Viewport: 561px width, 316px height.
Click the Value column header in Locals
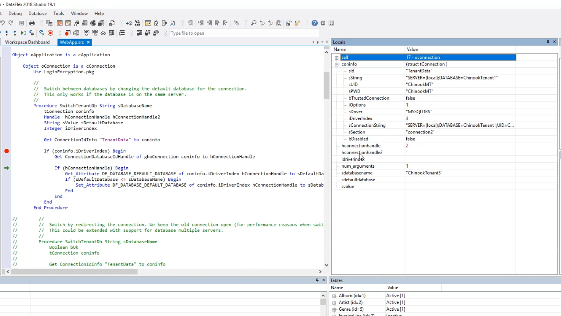coord(412,50)
